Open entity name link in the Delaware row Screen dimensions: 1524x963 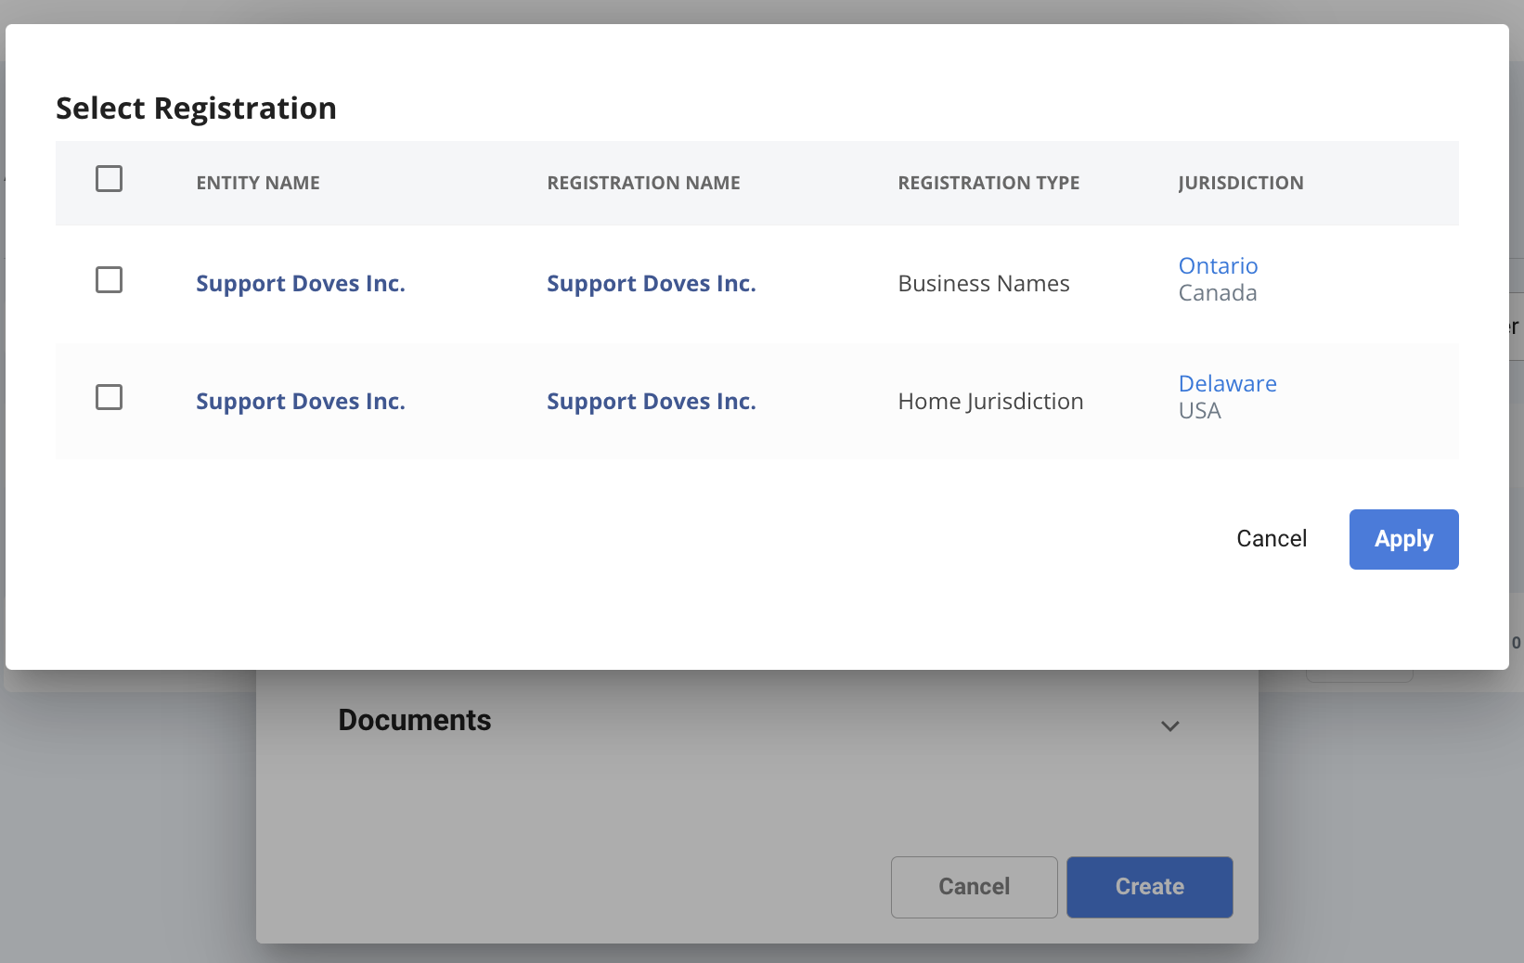coord(300,402)
